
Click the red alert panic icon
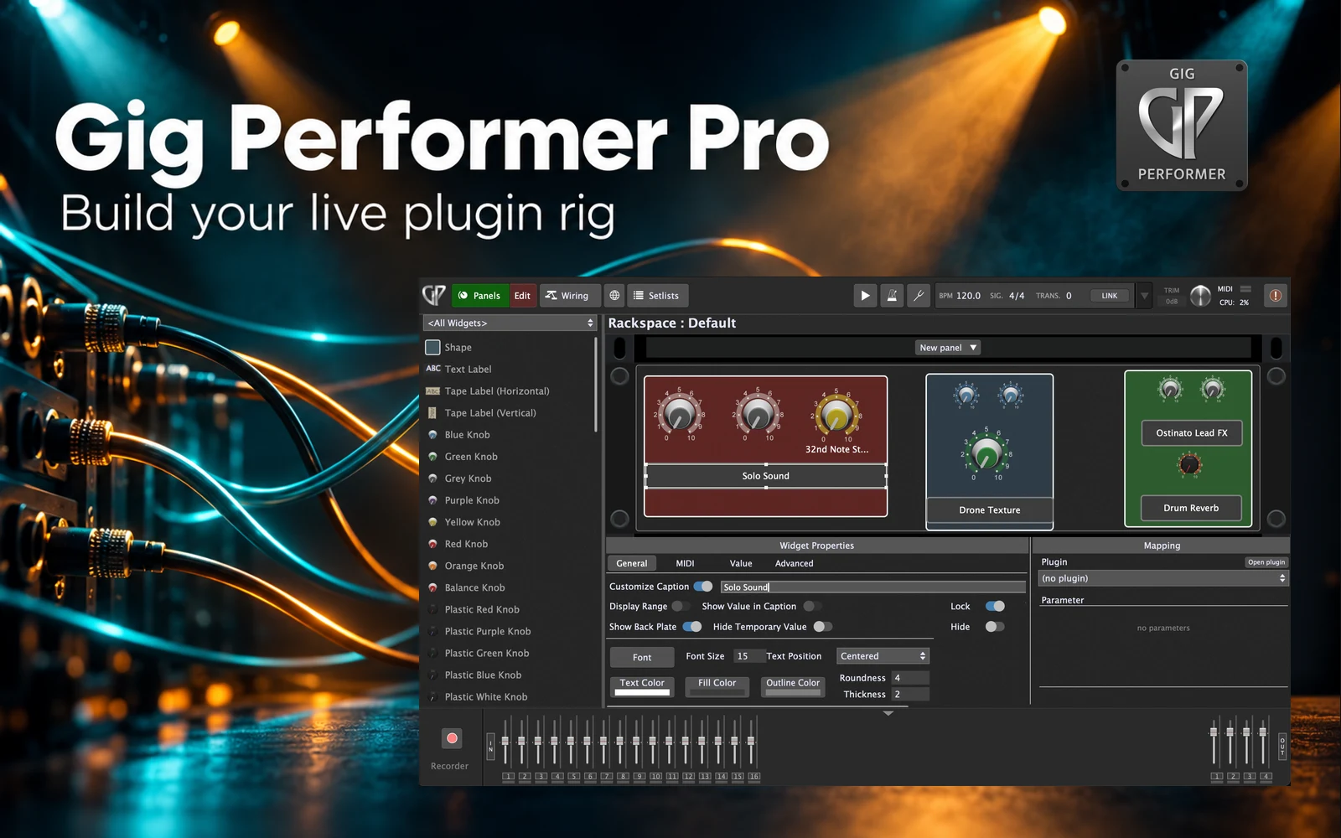1275,295
